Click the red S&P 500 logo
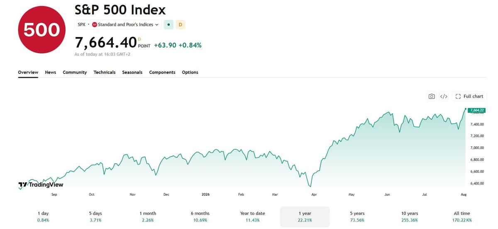 pyautogui.click(x=41, y=30)
